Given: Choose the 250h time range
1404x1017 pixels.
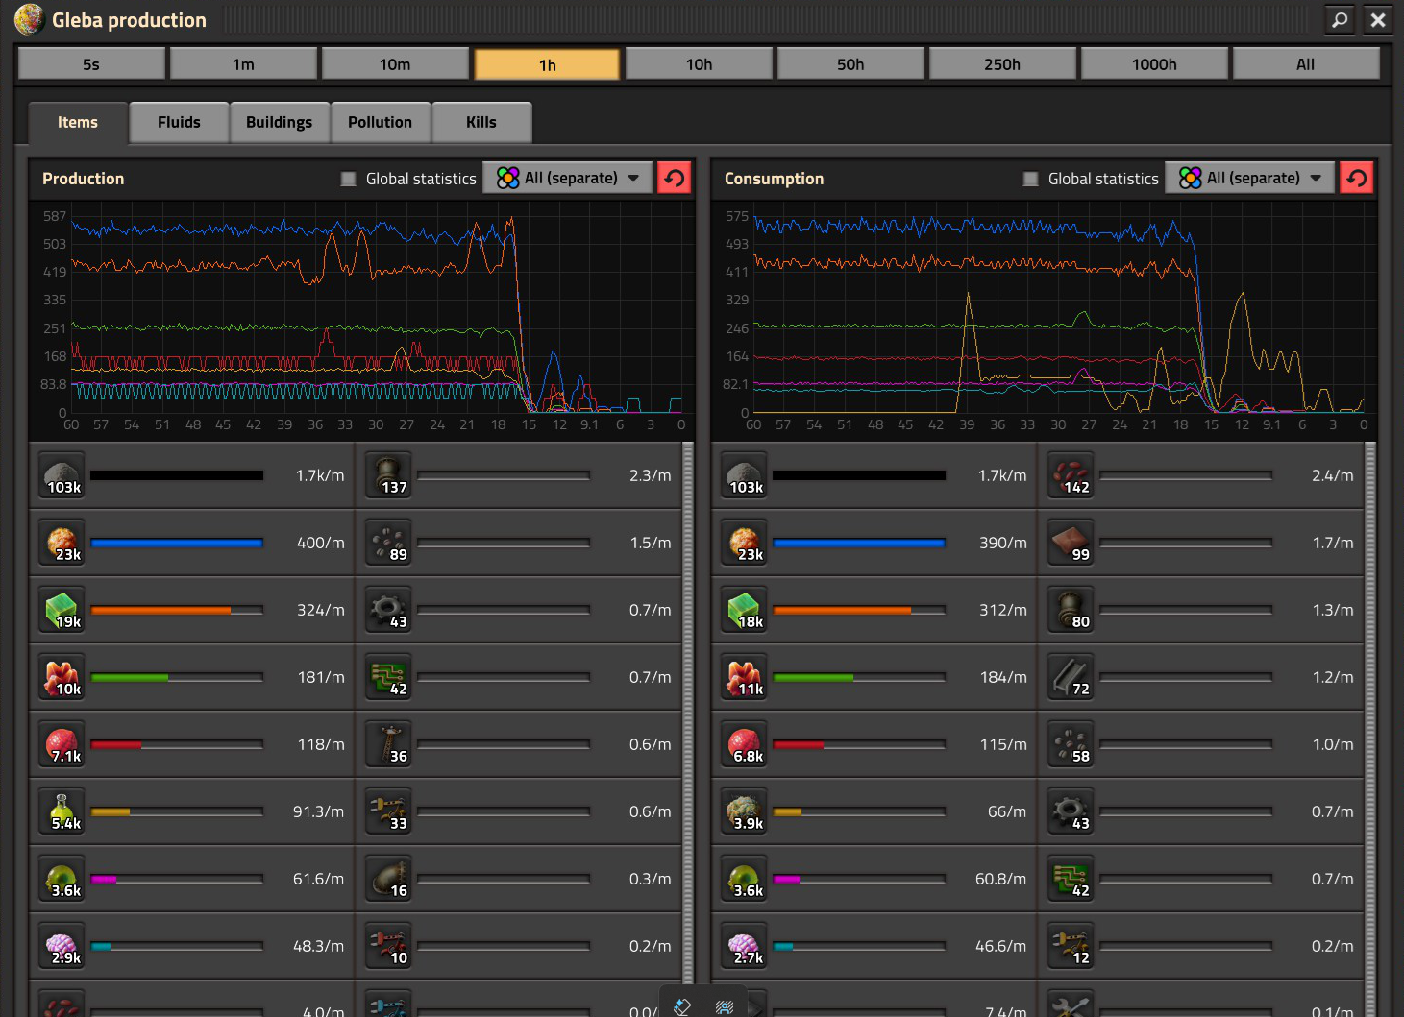Looking at the screenshot, I should point(1002,64).
